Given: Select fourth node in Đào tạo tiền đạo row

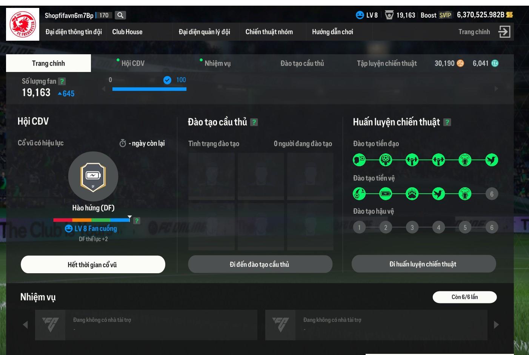Looking at the screenshot, I should coord(438,160).
